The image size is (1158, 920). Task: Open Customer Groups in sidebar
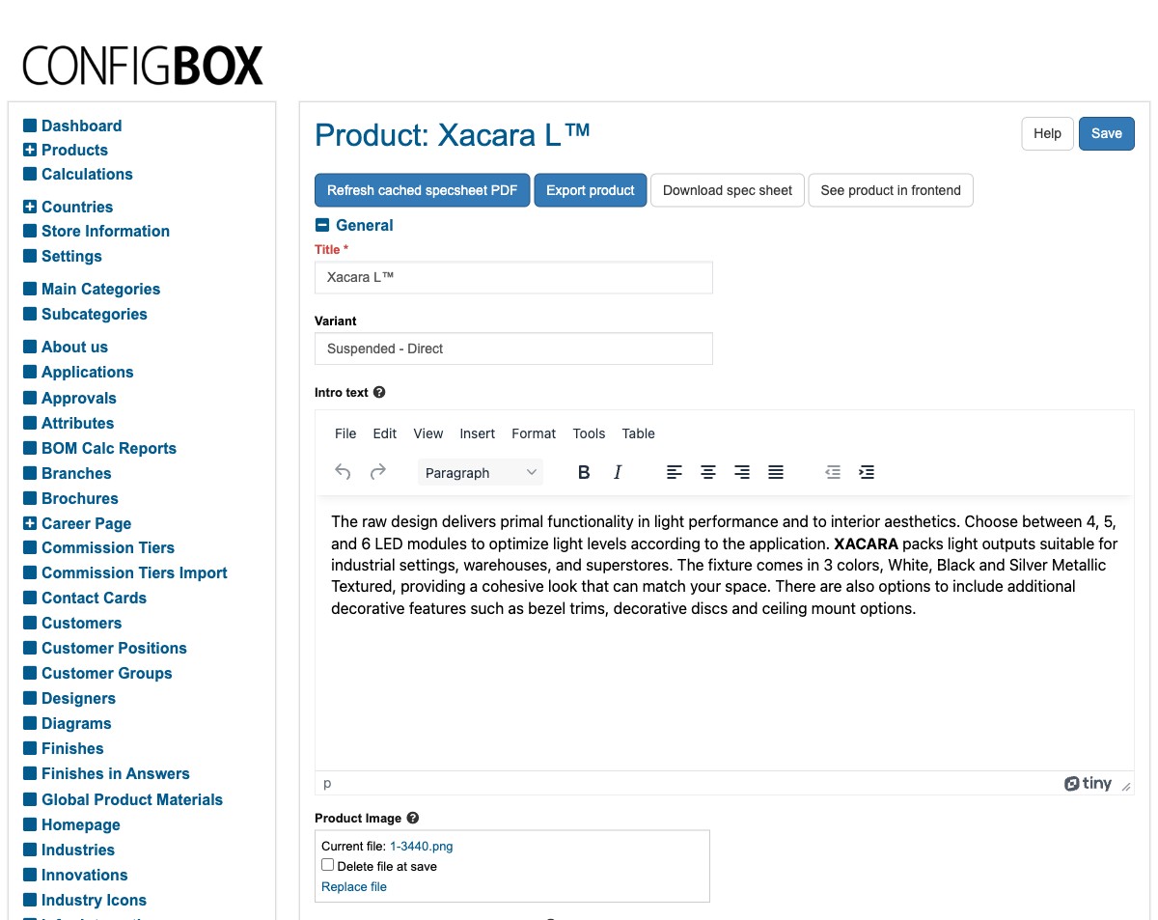pyautogui.click(x=106, y=674)
